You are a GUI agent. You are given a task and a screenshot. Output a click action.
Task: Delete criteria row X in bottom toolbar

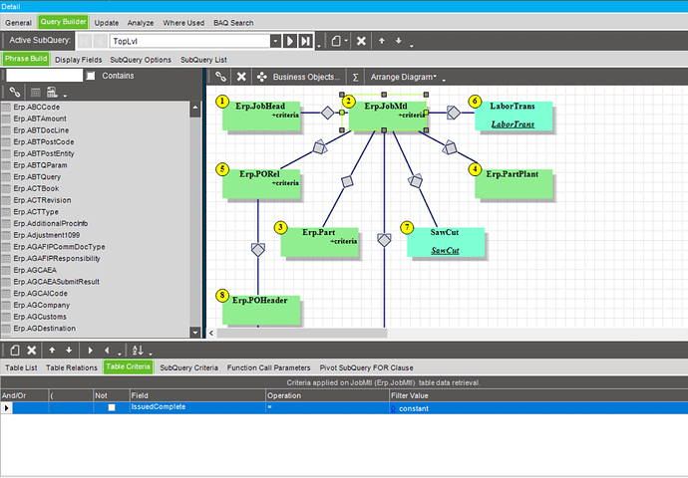[x=32, y=351]
